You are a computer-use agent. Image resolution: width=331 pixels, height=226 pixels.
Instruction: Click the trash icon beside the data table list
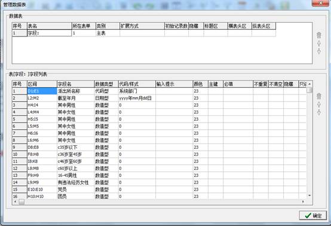point(319,35)
